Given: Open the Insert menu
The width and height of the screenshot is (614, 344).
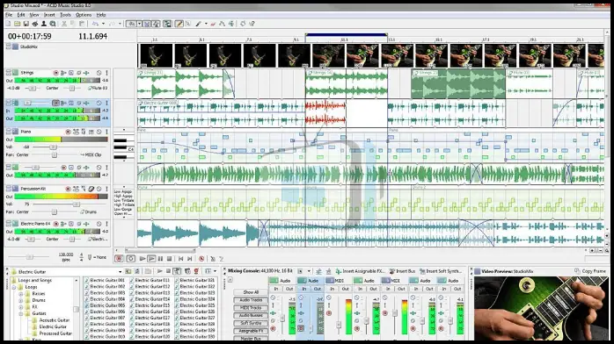Looking at the screenshot, I should pos(49,15).
